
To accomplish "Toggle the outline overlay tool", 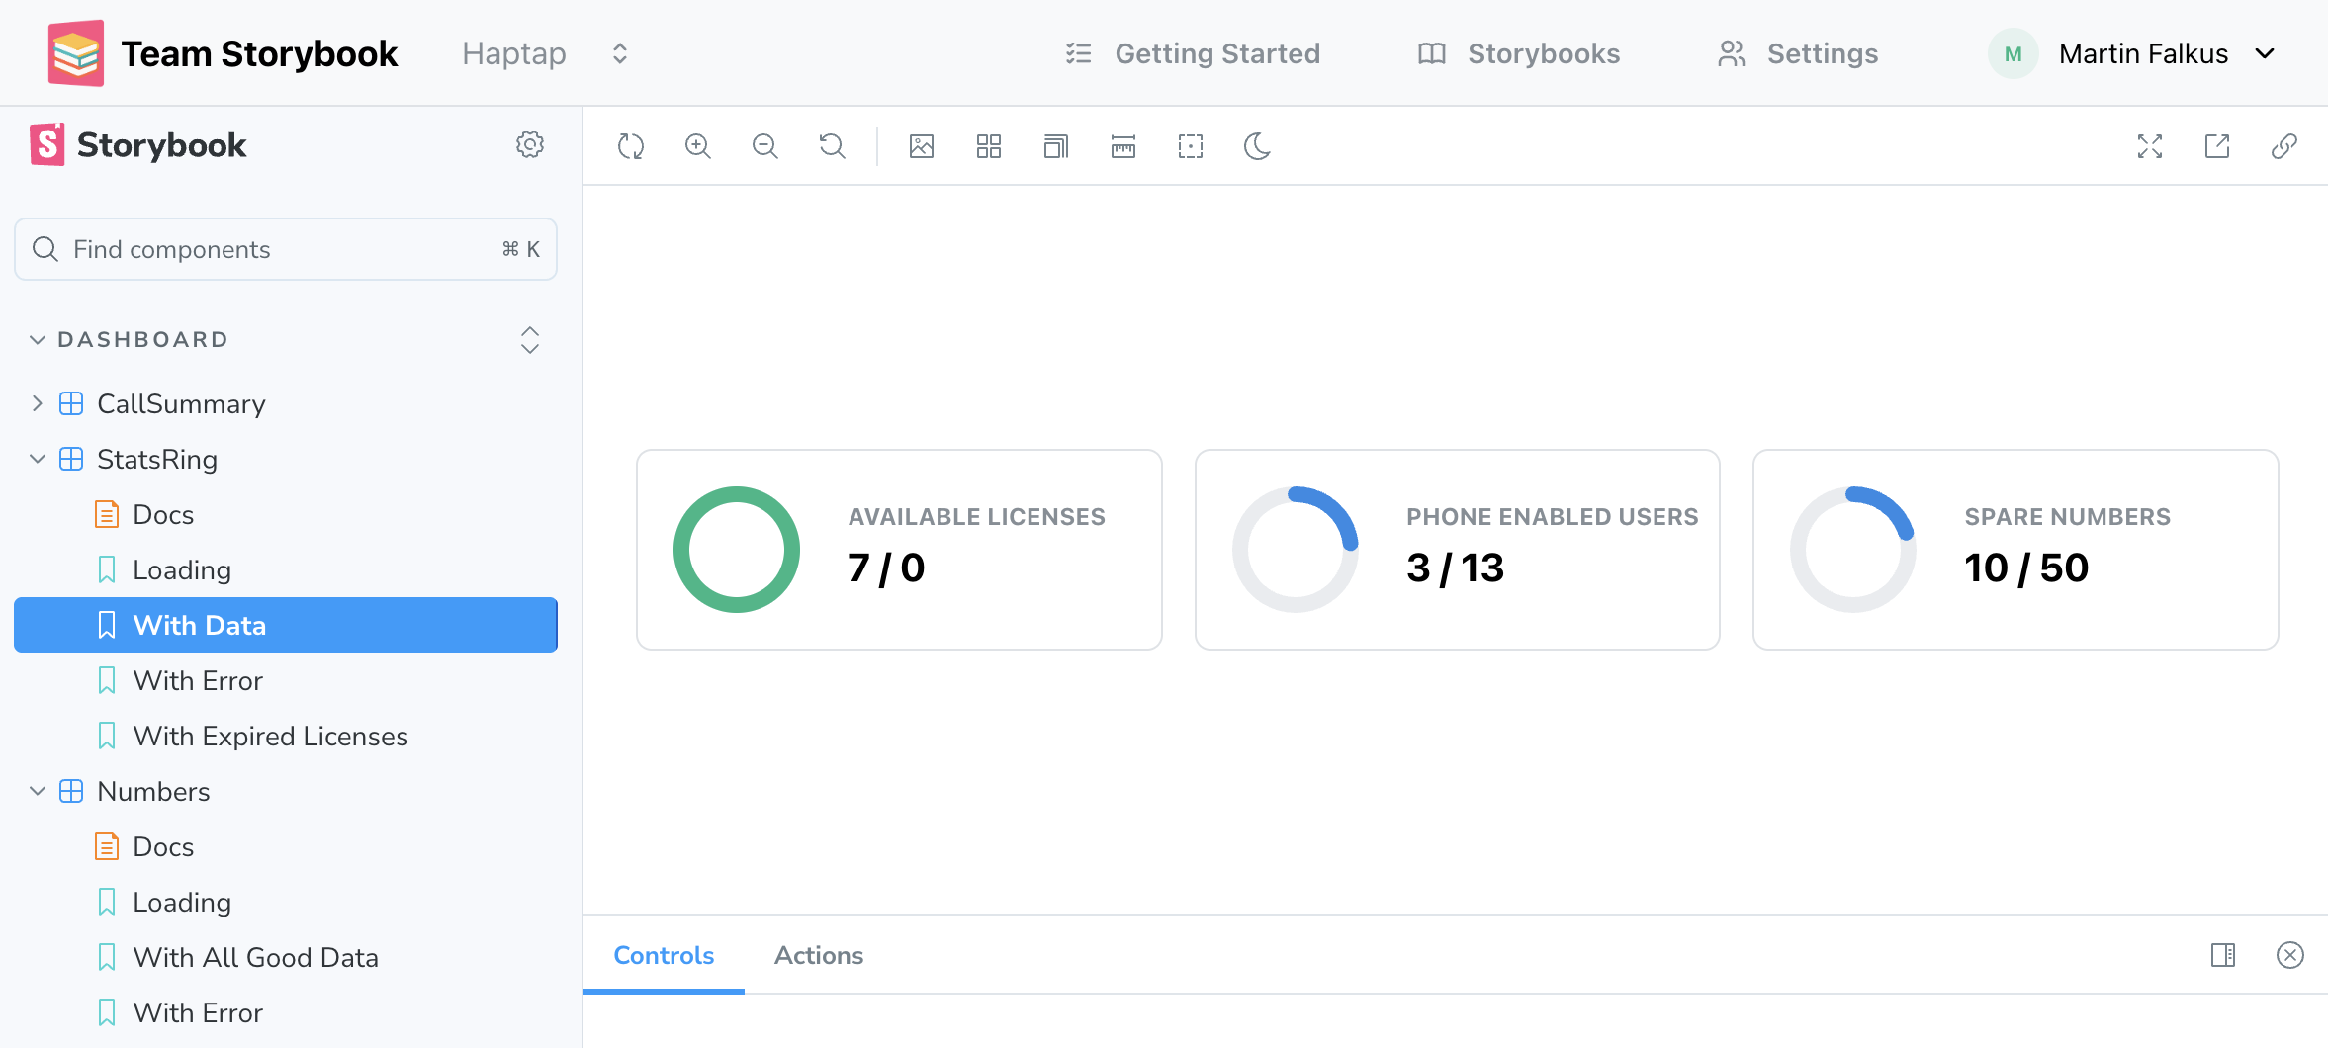I will (x=1190, y=146).
